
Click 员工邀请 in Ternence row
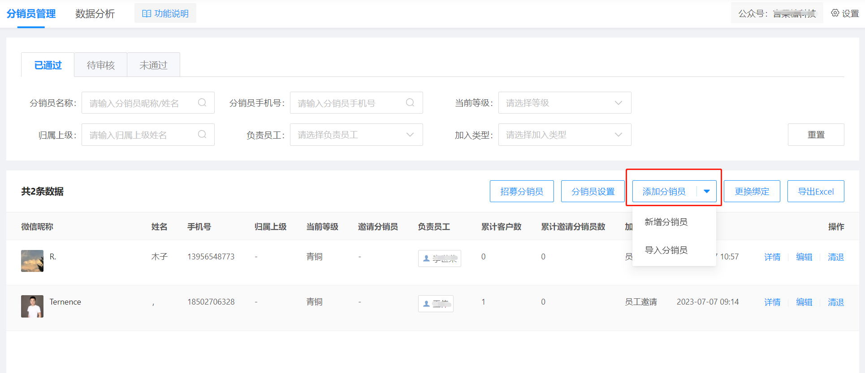[x=641, y=302]
